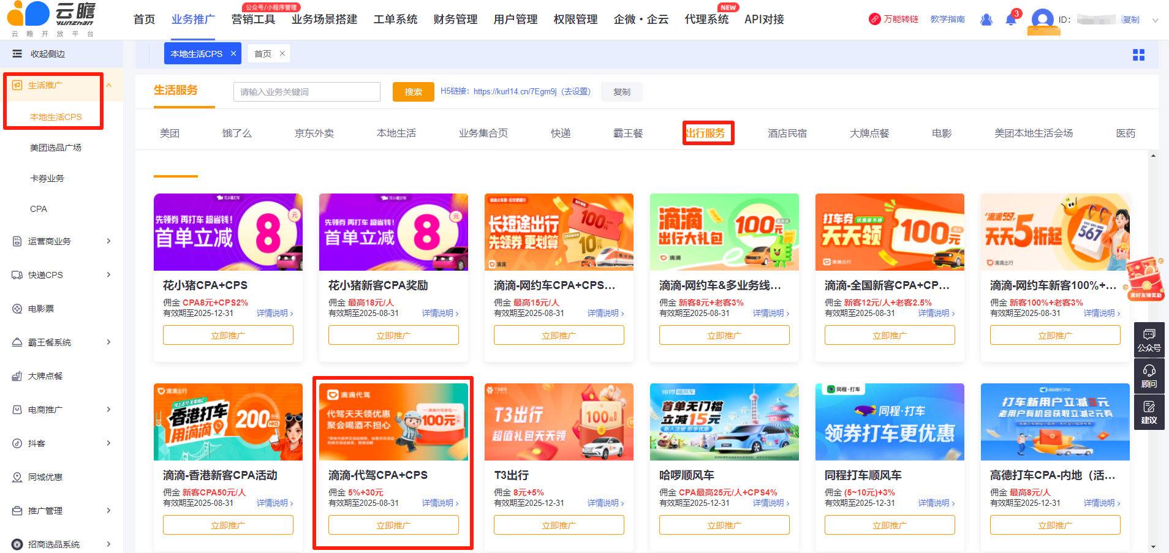Viewport: 1169px width, 553px height.
Task: Open the 教学指南 link
Action: coord(947,20)
